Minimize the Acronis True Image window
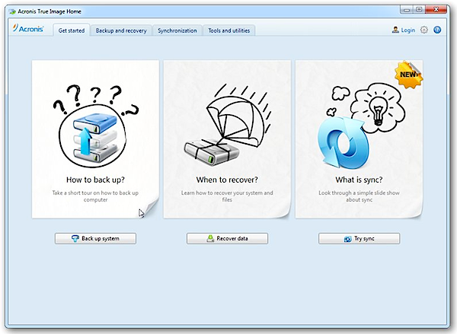The image size is (457, 334). click(407, 10)
